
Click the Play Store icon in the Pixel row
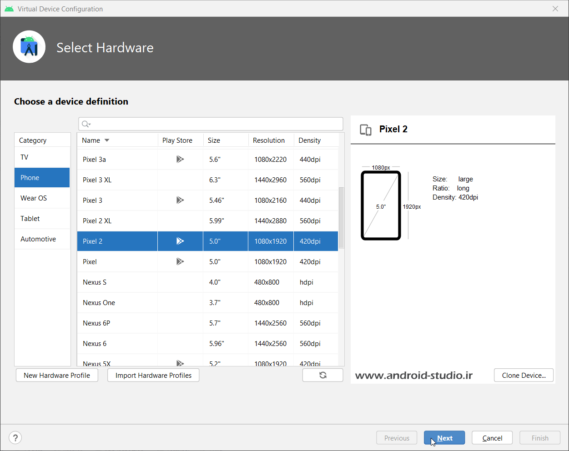pos(180,261)
